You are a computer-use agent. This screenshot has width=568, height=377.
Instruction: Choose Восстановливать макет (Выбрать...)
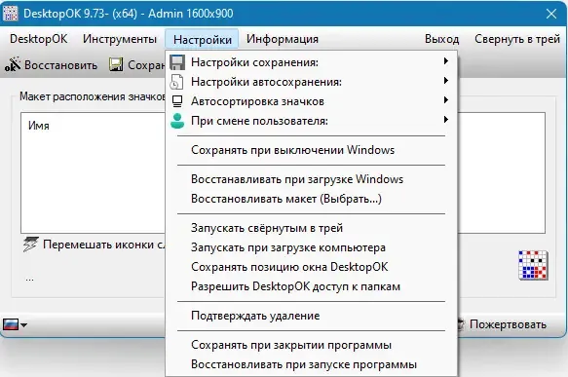click(x=312, y=199)
